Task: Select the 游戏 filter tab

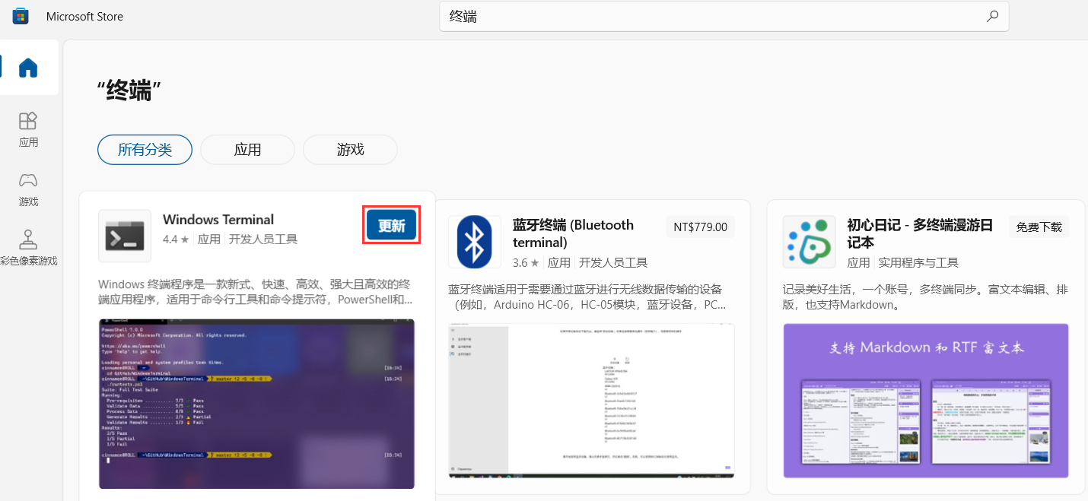Action: coord(350,150)
